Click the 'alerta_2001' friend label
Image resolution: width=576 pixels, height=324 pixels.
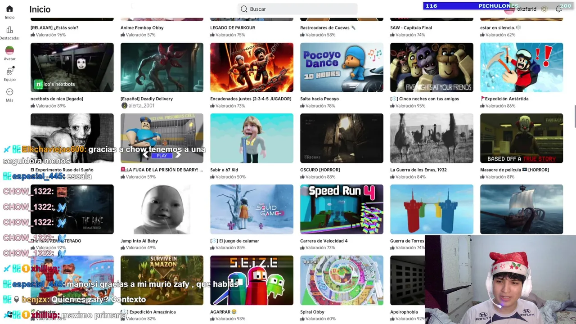[x=141, y=106]
